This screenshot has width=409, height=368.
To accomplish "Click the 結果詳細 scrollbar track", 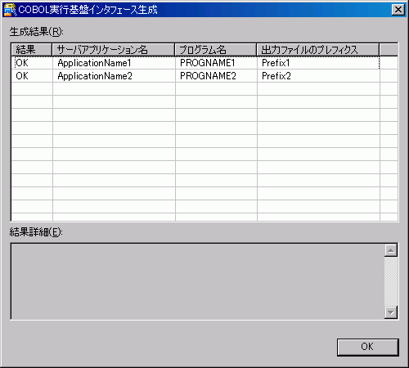I will click(x=391, y=281).
